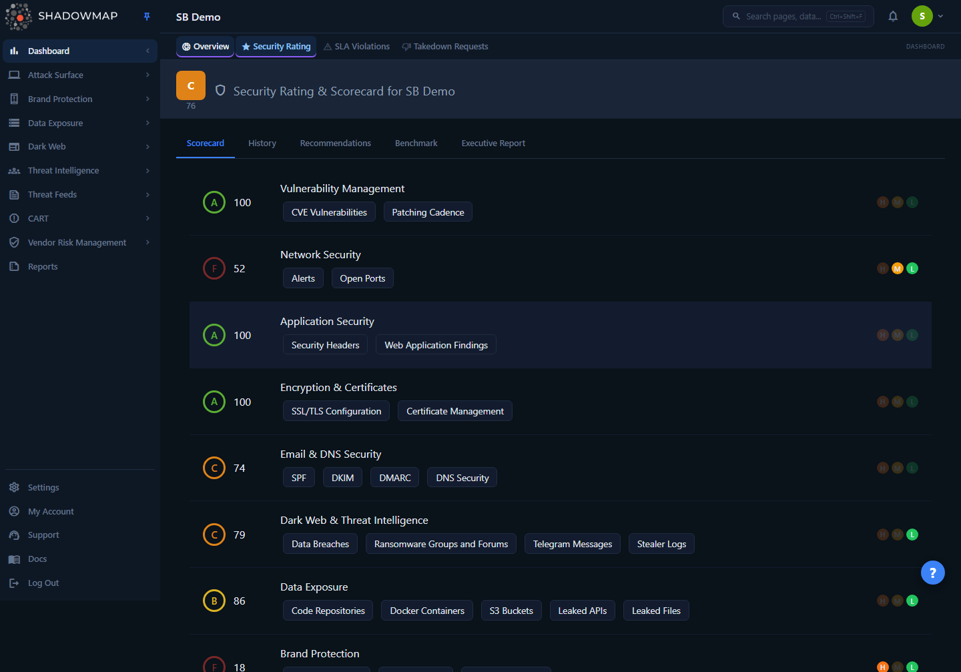Click the DMARC button

click(x=395, y=478)
